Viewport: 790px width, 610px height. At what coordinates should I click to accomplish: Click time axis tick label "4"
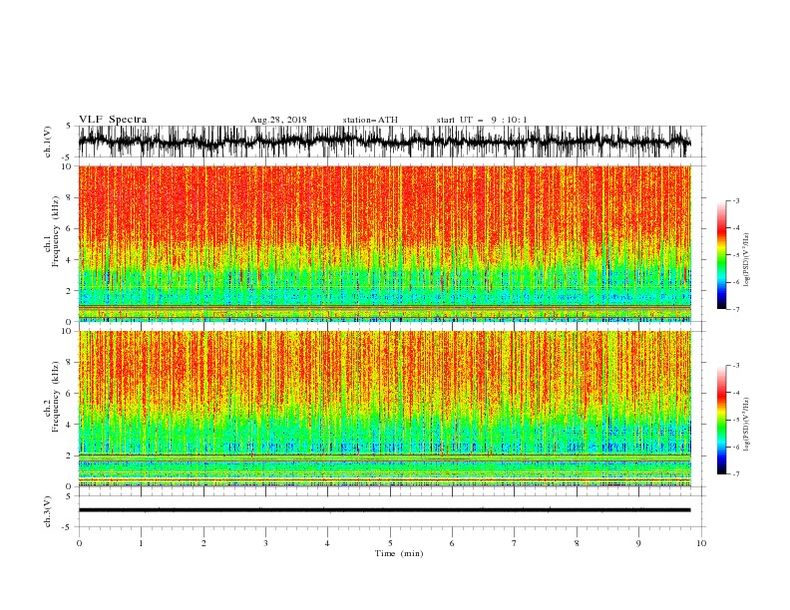tap(327, 543)
